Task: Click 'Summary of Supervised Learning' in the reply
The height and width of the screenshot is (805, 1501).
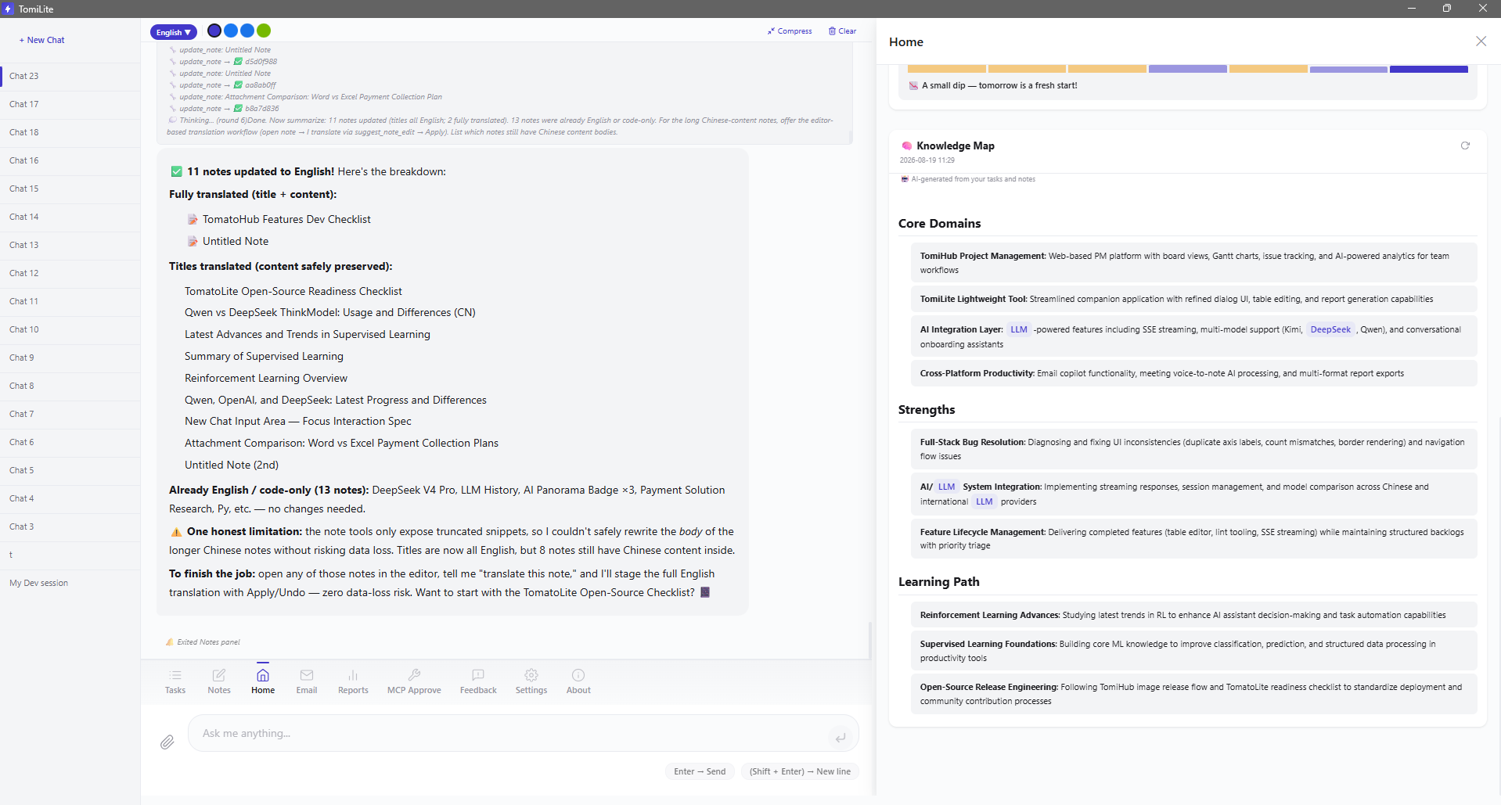Action: tap(264, 356)
